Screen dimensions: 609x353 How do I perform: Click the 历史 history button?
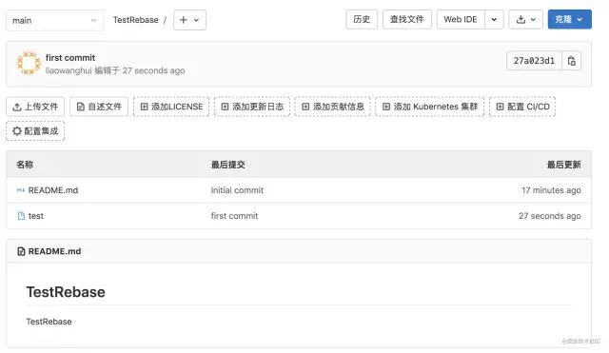tap(362, 19)
